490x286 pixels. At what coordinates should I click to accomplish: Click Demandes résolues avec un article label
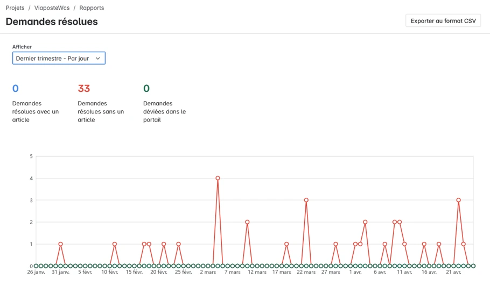coord(36,111)
